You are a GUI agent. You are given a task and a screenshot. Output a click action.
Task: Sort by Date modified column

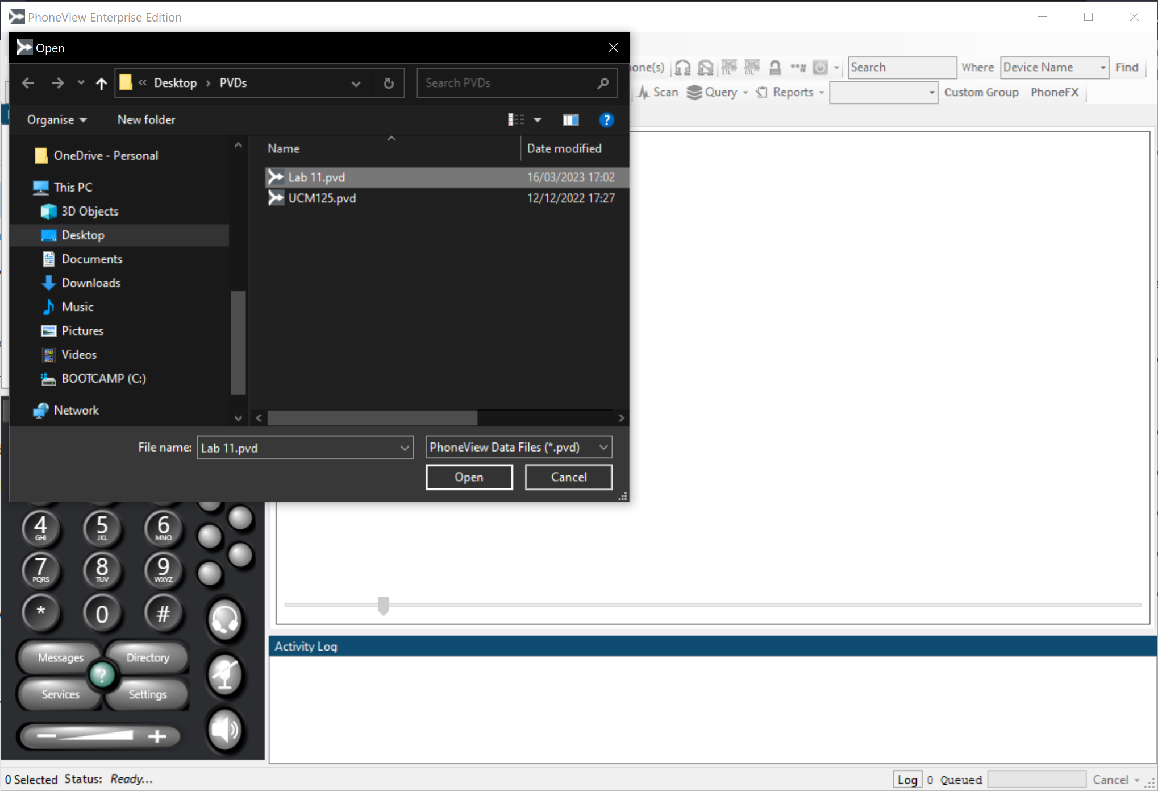tap(564, 148)
